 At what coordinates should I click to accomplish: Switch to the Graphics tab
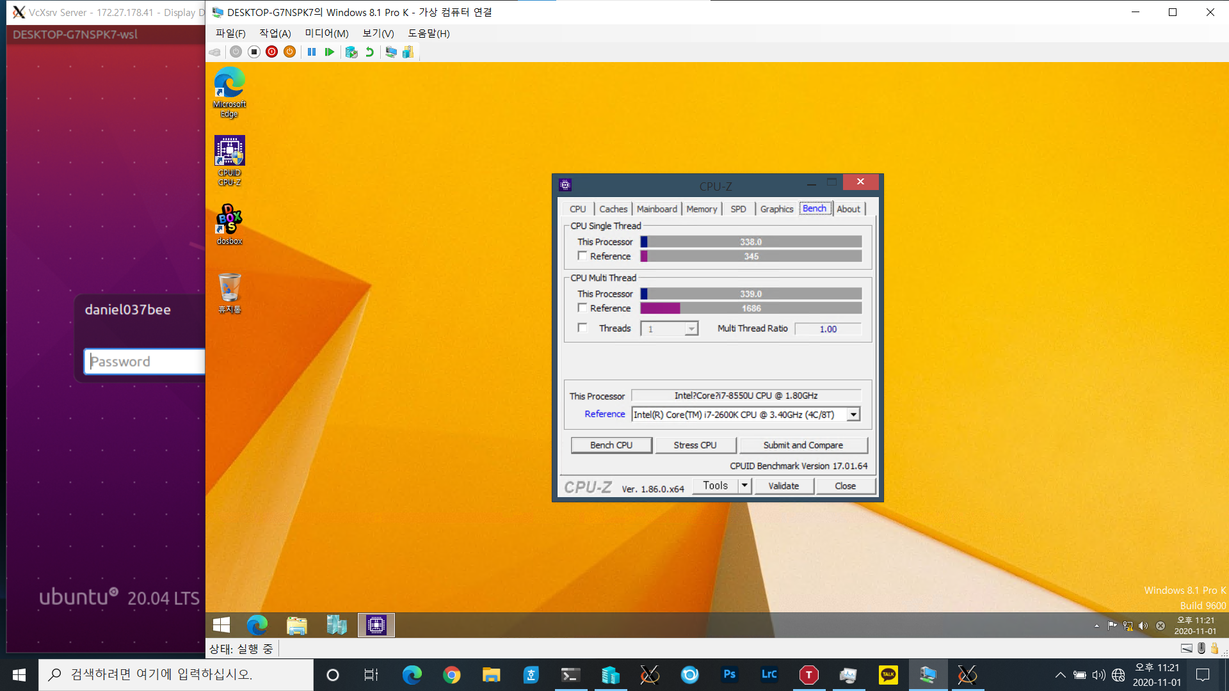pos(776,209)
